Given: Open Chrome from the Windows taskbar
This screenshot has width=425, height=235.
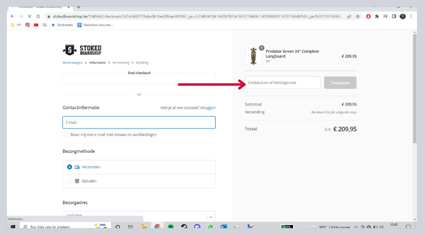Looking at the screenshot, I should pos(157,227).
